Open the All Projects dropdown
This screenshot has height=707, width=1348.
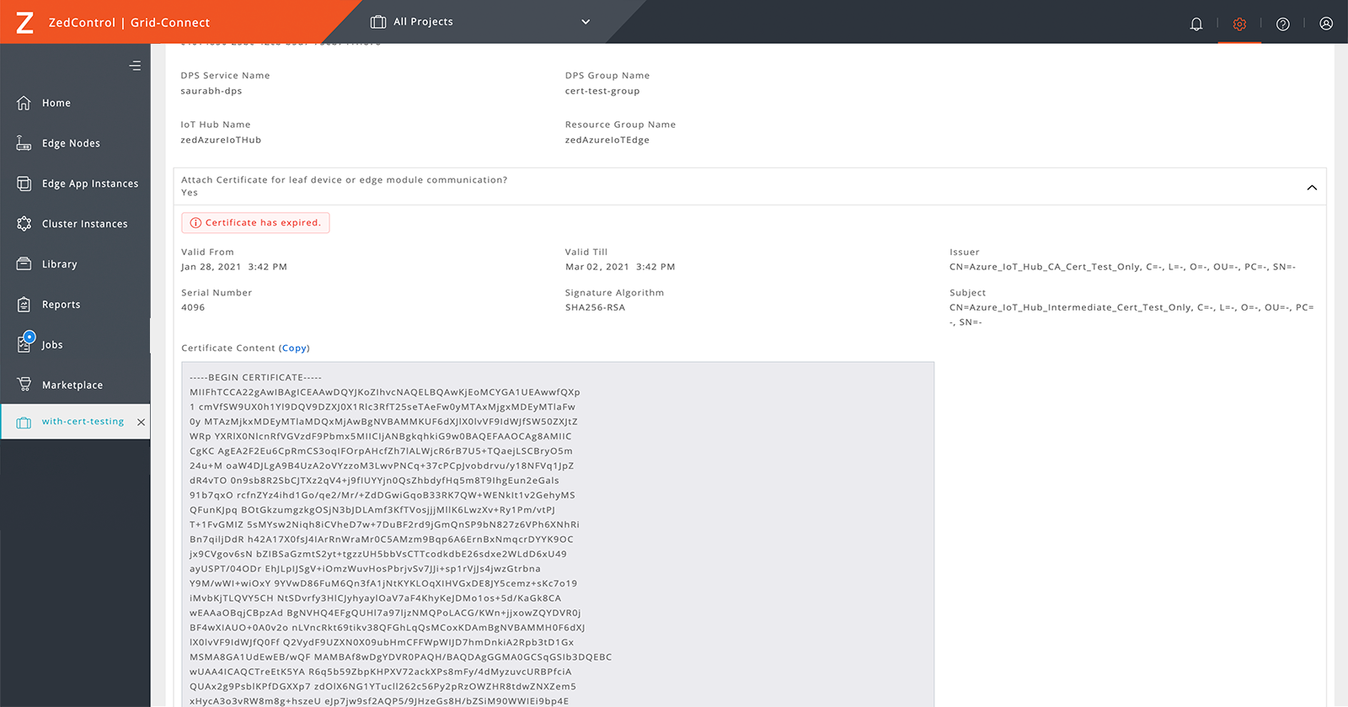[480, 22]
